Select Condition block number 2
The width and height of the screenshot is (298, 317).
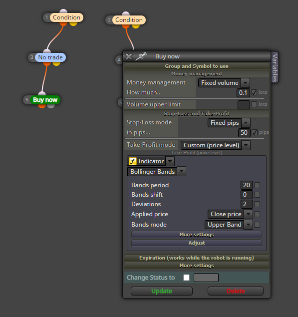click(x=129, y=20)
